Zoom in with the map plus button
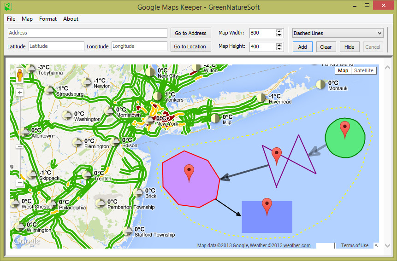Viewport: 397px width, 261px height. 20,93
